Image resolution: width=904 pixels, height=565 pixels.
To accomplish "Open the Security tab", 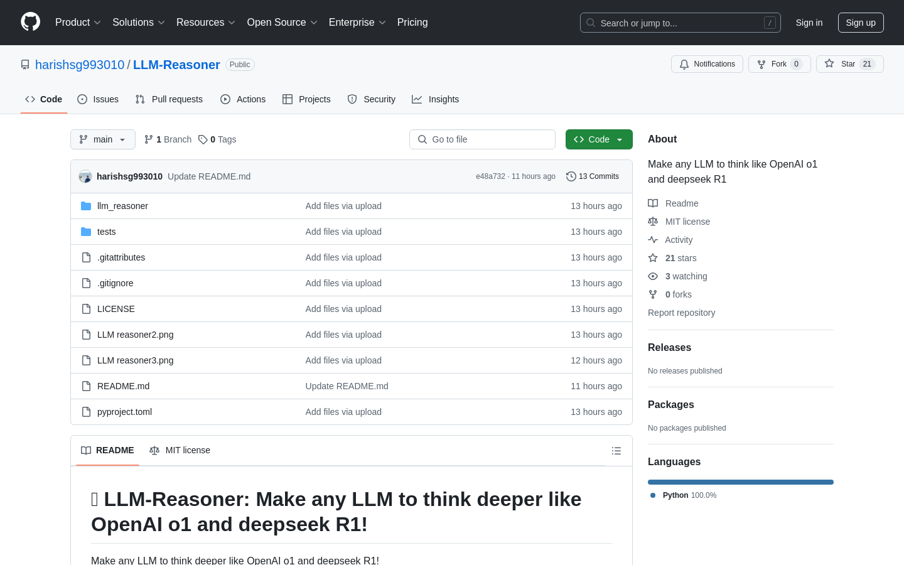I will pyautogui.click(x=372, y=99).
